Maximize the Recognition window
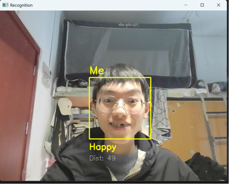The height and width of the screenshot is (184, 229). click(202, 5)
